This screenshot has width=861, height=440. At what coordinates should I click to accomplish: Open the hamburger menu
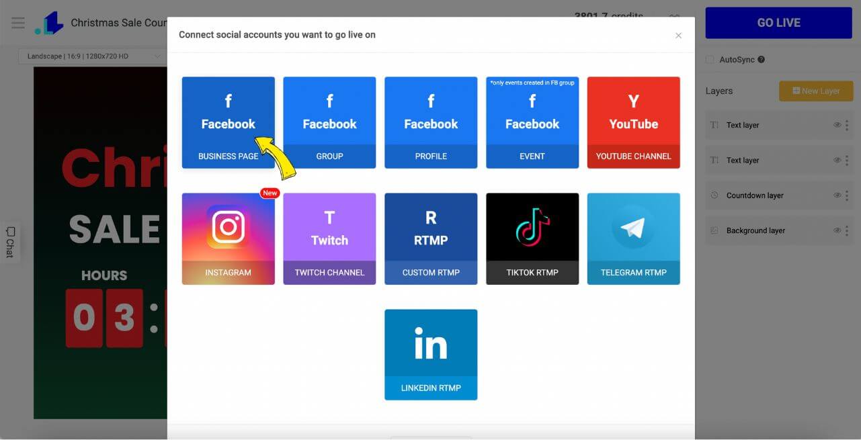(18, 23)
